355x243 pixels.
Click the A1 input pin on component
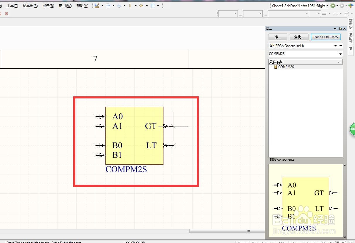click(x=100, y=126)
